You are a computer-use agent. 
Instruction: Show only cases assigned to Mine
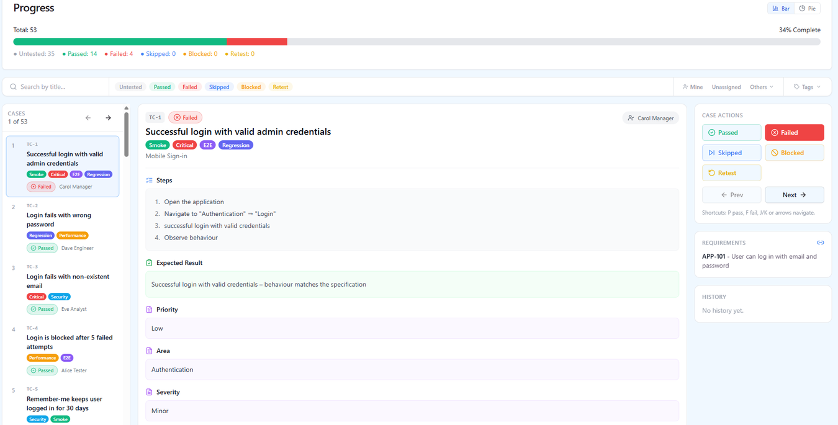click(x=693, y=87)
